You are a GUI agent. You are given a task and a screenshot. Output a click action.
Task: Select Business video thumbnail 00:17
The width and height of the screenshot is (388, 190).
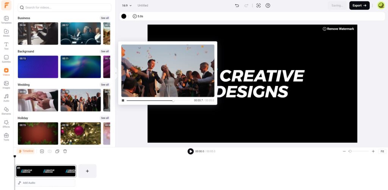(81, 34)
